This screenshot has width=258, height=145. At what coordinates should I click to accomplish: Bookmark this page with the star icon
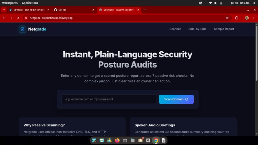click(x=227, y=18)
